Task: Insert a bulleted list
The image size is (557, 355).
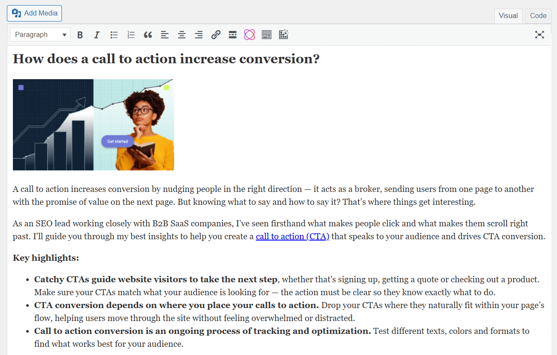Action: [x=114, y=35]
